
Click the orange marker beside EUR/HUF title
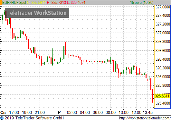click(x=1, y=3)
